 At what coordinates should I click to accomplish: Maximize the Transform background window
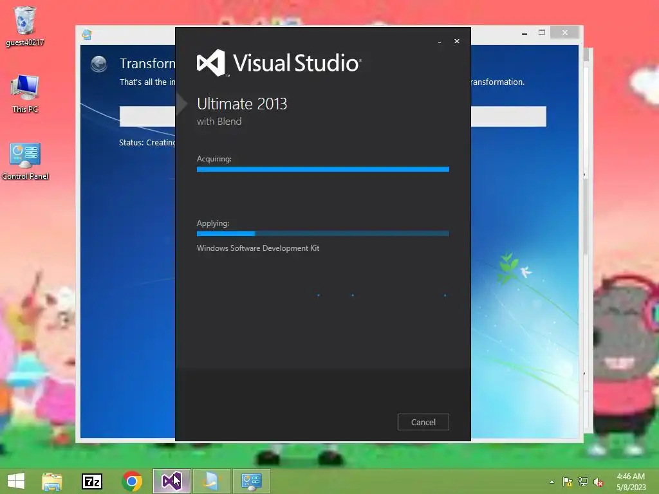pos(542,32)
